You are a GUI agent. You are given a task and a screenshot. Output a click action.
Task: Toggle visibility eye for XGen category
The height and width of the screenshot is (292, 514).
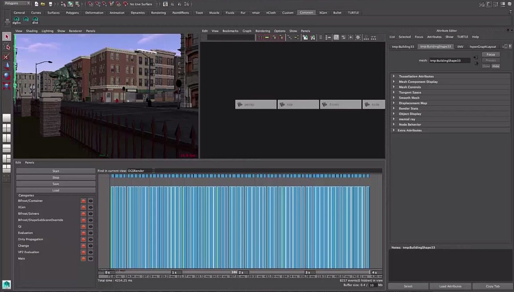91,207
